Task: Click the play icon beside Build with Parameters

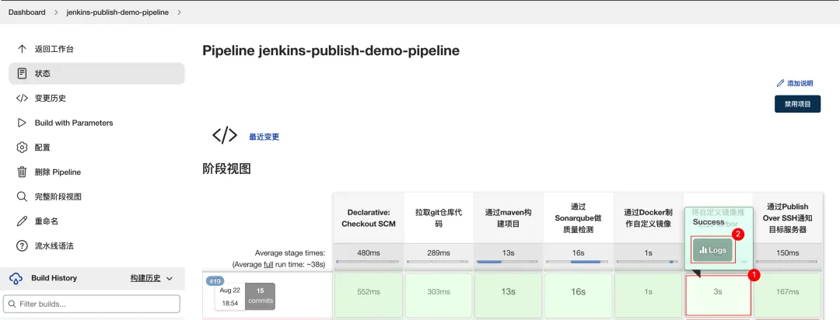Action: coord(22,123)
